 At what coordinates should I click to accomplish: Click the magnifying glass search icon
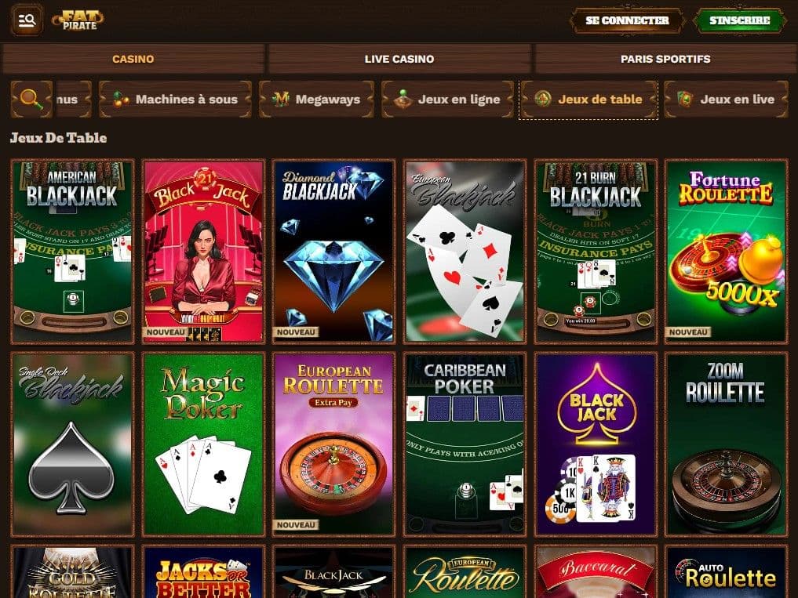pos(31,100)
